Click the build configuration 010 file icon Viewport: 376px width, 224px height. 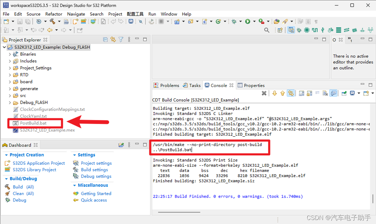click(66, 21)
